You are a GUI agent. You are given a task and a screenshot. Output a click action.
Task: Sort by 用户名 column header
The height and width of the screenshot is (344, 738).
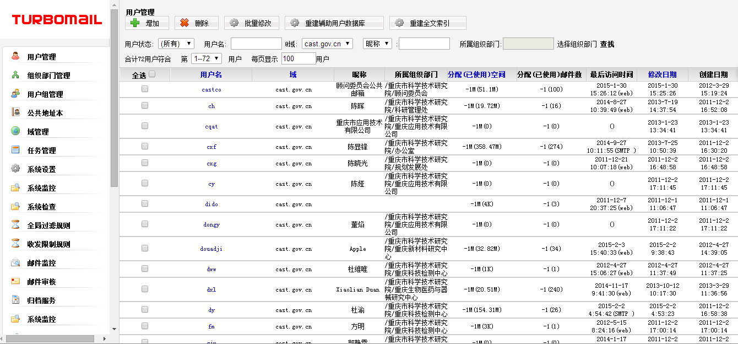click(211, 74)
